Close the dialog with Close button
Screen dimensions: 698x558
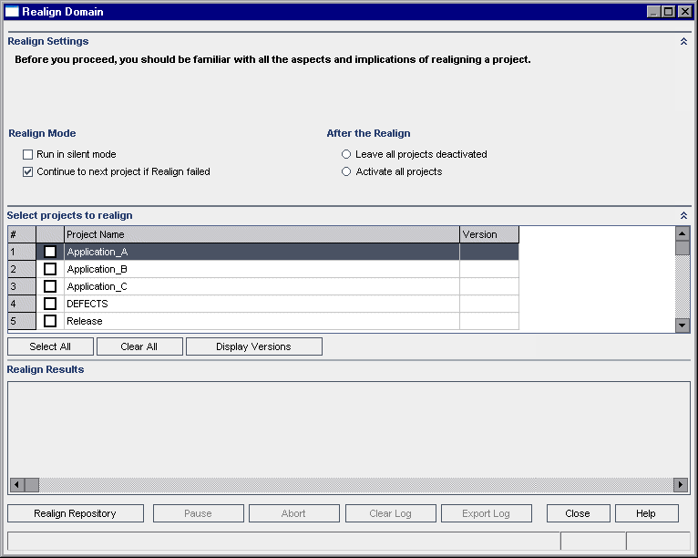pyautogui.click(x=578, y=513)
